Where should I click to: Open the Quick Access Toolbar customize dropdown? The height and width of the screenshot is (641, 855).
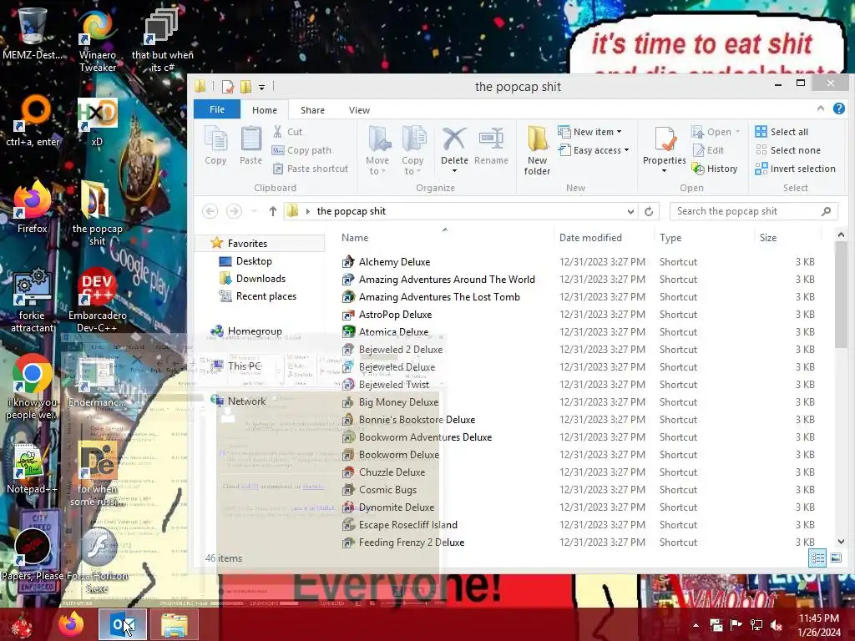(x=261, y=87)
